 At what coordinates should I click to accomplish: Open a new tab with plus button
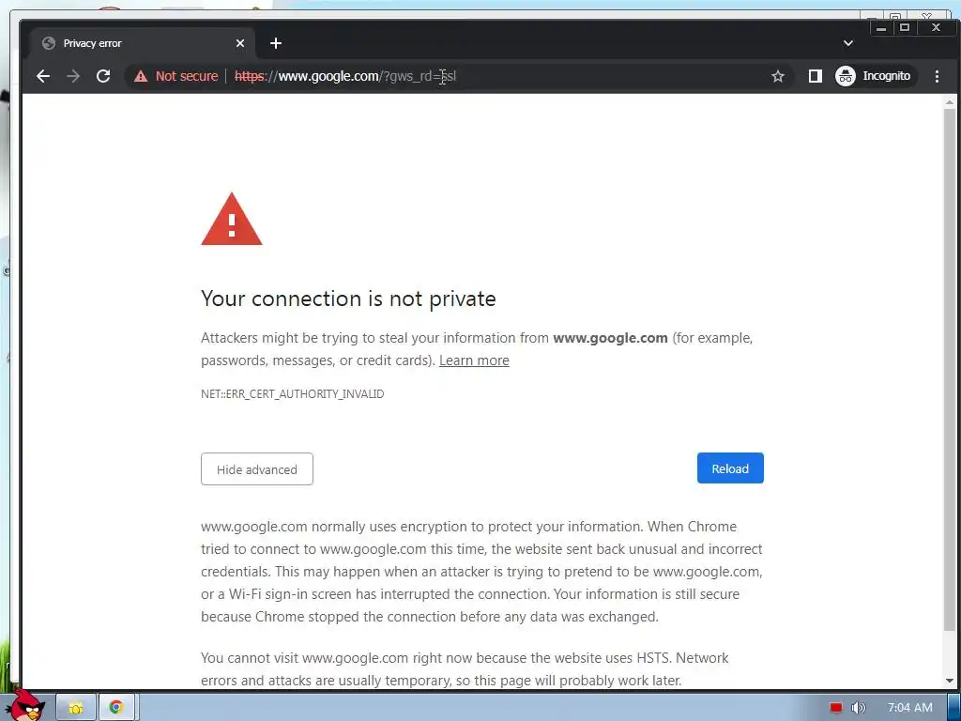pos(276,43)
